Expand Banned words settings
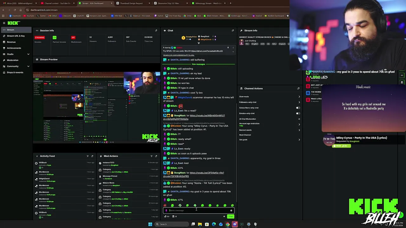Screen dimensions: 406x228 [299, 130]
